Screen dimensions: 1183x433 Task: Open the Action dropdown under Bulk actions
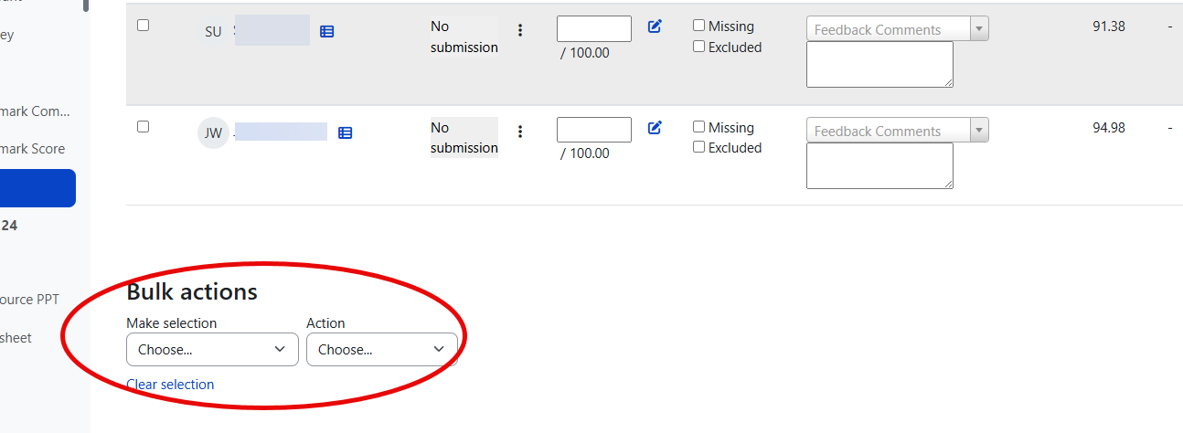click(382, 349)
